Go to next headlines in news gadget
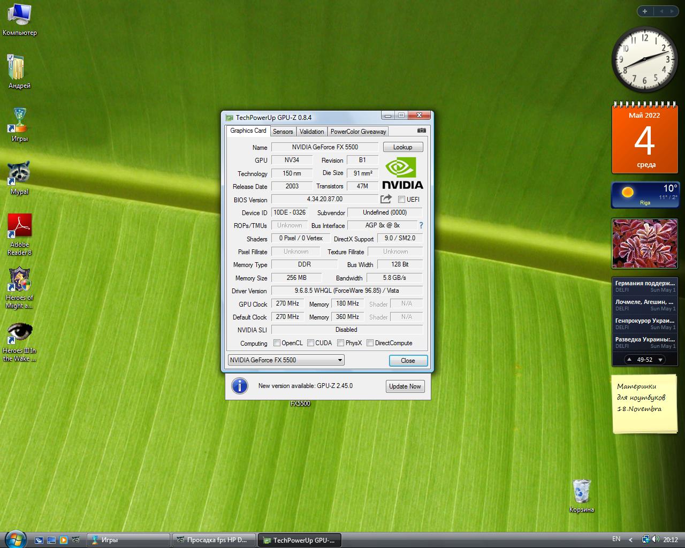This screenshot has width=685, height=548. pos(660,360)
